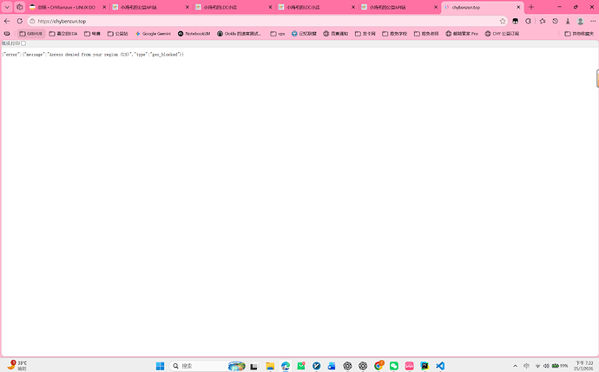Open Settings and more menu
Screen dimensions: 599x372
[593, 22]
